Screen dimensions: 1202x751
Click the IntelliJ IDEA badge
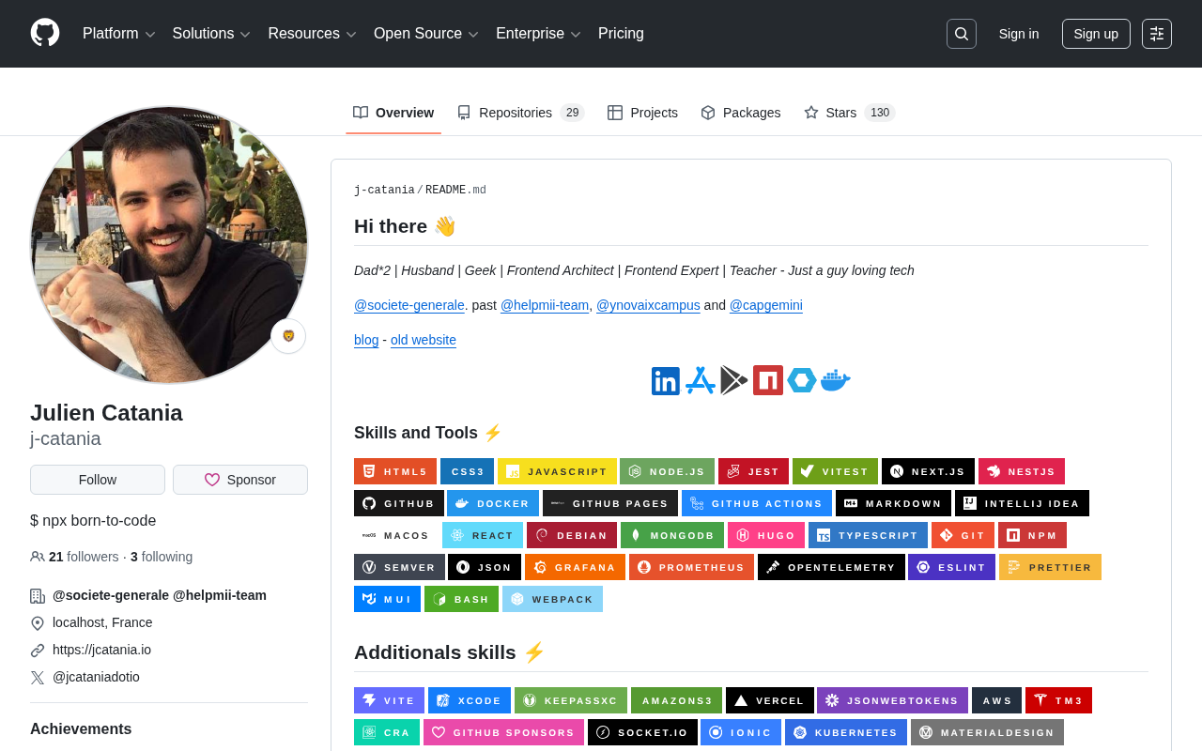point(1022,503)
